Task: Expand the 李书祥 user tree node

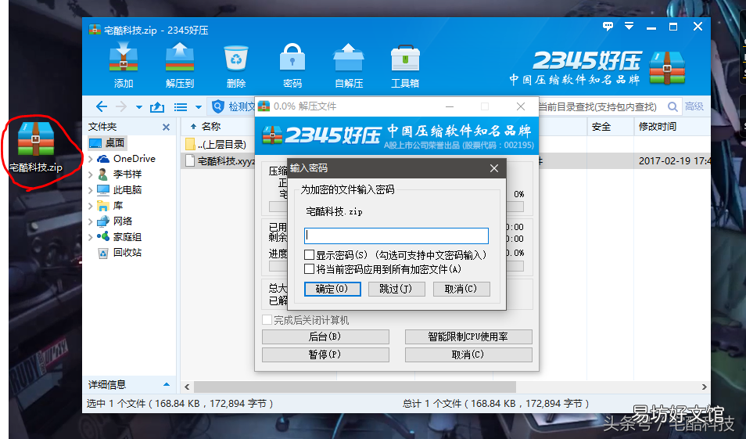Action: tap(91, 175)
